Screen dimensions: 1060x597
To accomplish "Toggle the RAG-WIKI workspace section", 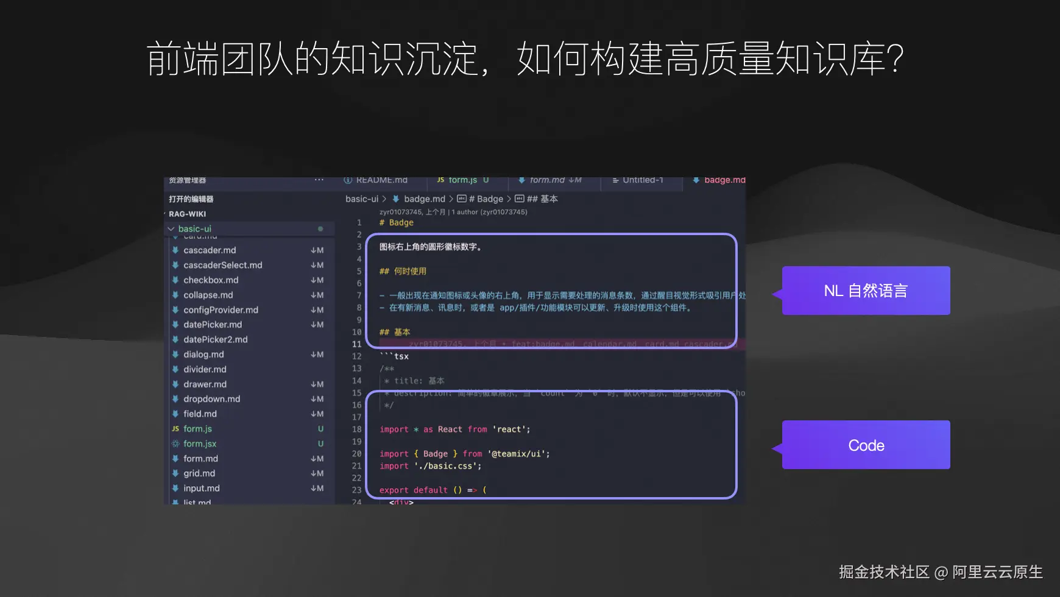I will pyautogui.click(x=187, y=214).
